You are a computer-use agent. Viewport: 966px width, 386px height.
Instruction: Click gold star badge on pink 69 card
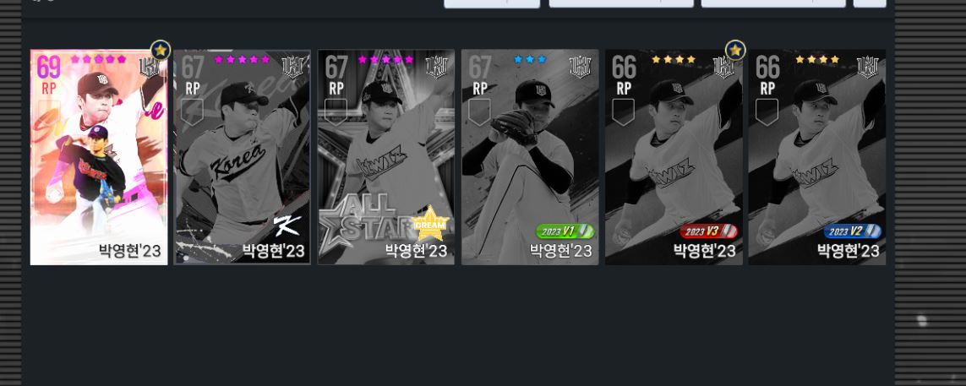point(161,51)
